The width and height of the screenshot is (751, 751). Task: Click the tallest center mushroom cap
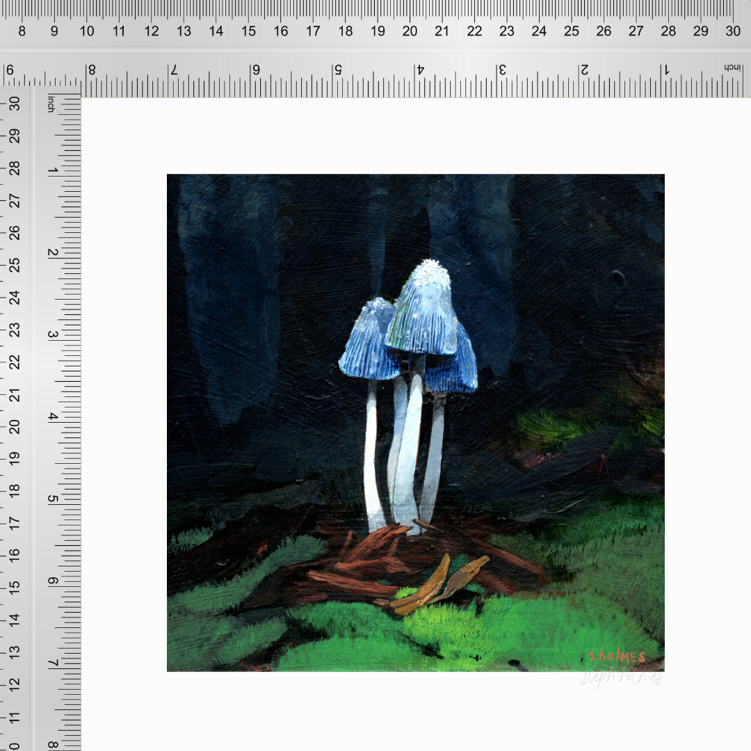point(423,308)
